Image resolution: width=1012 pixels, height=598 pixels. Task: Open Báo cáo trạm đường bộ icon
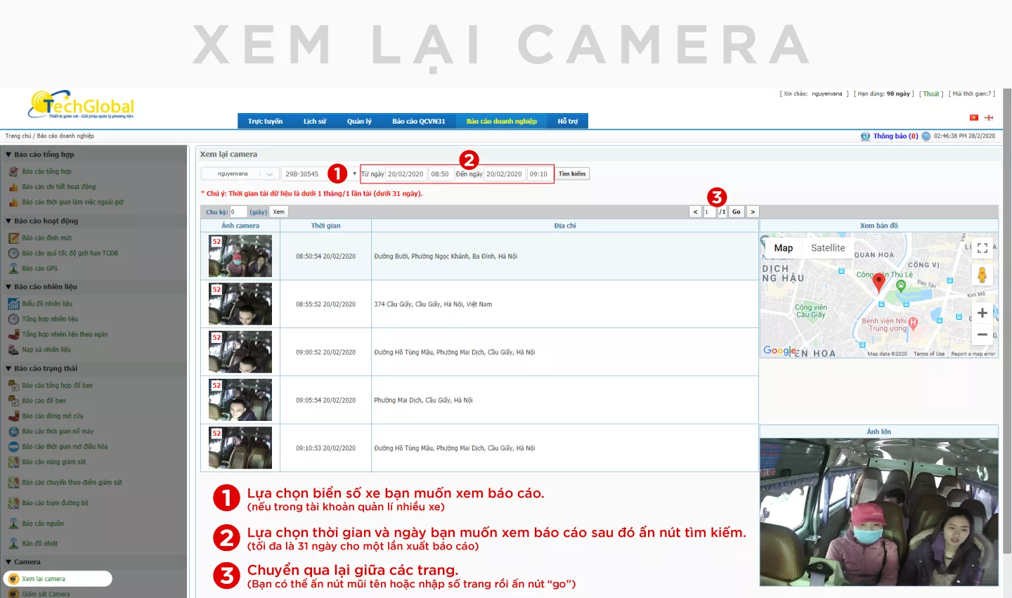(13, 503)
